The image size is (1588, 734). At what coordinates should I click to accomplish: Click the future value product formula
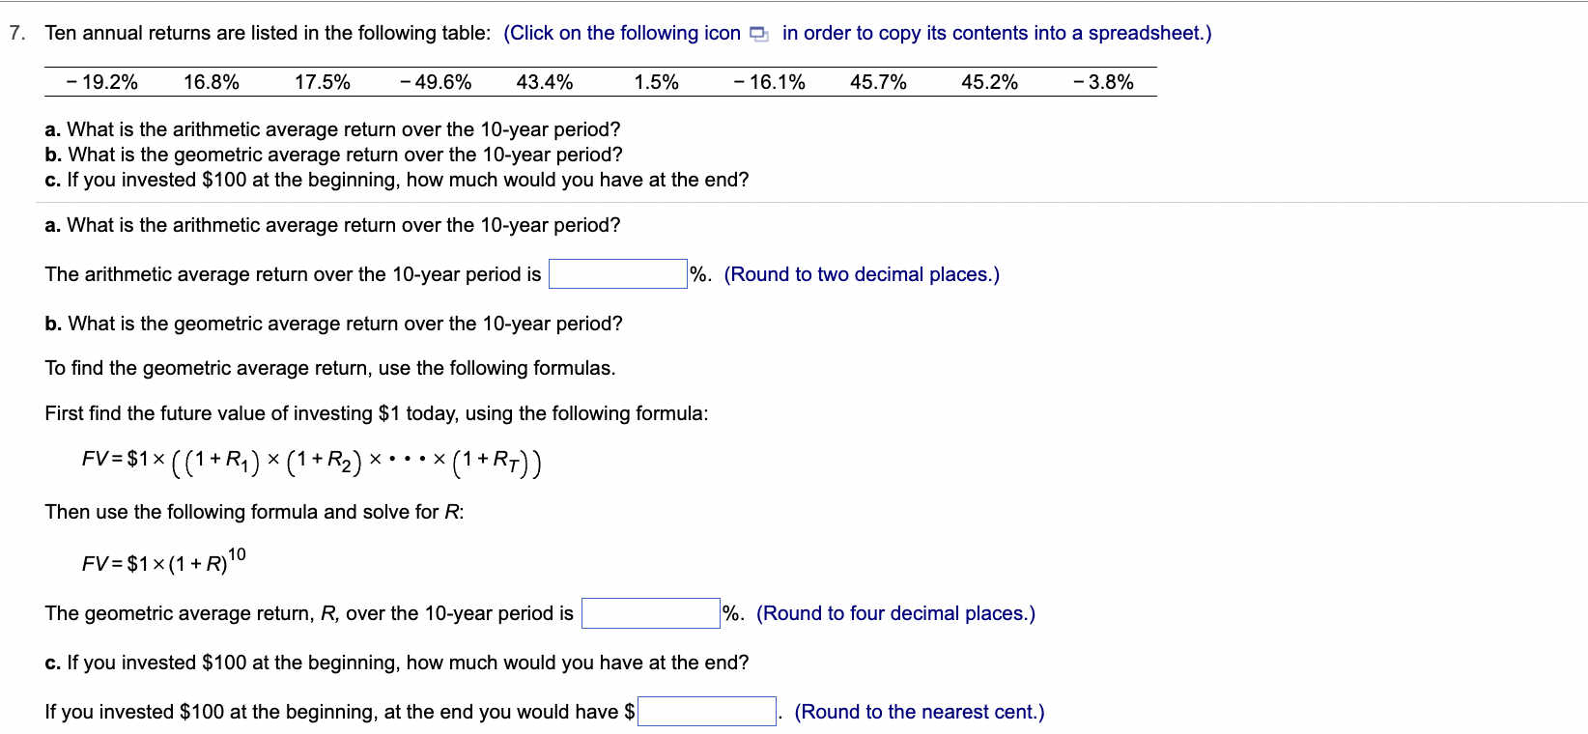coord(309,462)
